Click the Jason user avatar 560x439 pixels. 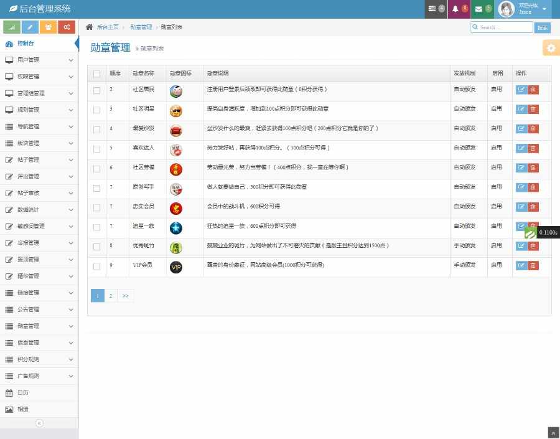tap(506, 9)
